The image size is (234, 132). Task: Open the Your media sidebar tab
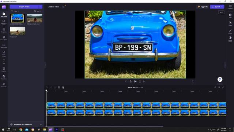click(x=4, y=15)
